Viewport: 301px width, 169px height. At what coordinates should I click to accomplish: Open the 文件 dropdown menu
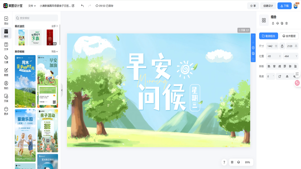coord(32,6)
